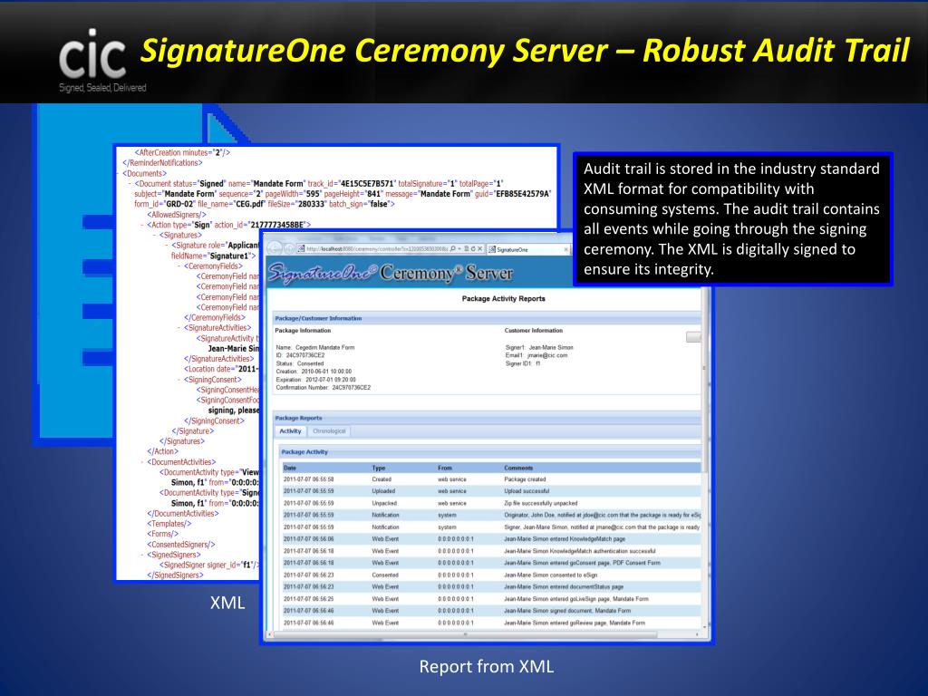Viewport: 928px width, 696px height.
Task: Click 'Expiration: 2012-07-01 09:20:00' field
Action: 316,380
